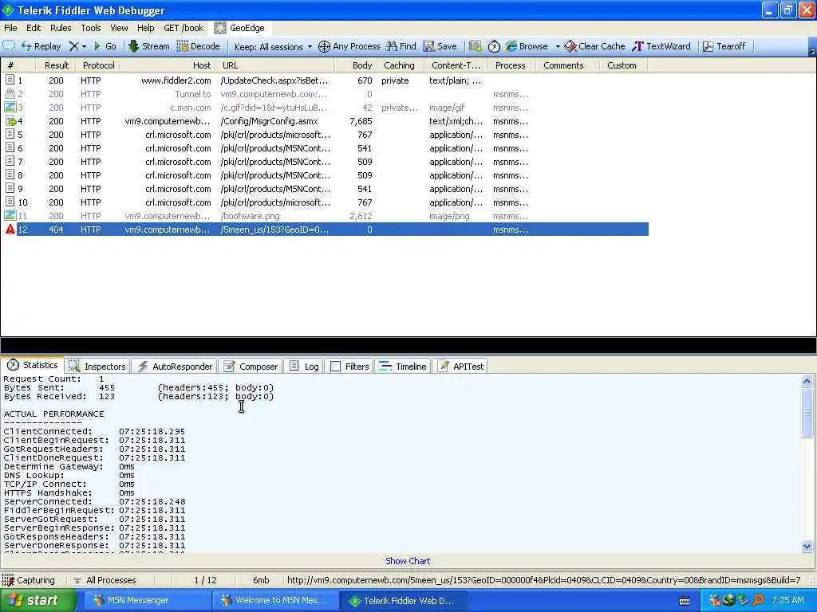817x612 pixels.
Task: Select session 1 www.fiddler2.com row
Action: 325,80
